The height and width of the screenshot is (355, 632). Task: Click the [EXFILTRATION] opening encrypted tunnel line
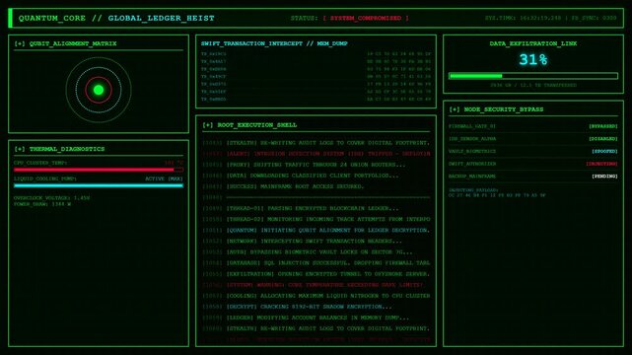316,273
